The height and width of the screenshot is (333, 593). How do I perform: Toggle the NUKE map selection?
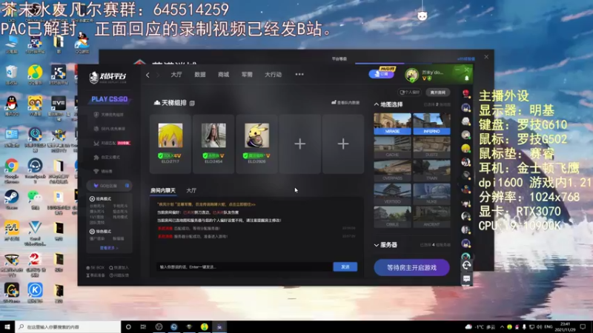pos(431,194)
